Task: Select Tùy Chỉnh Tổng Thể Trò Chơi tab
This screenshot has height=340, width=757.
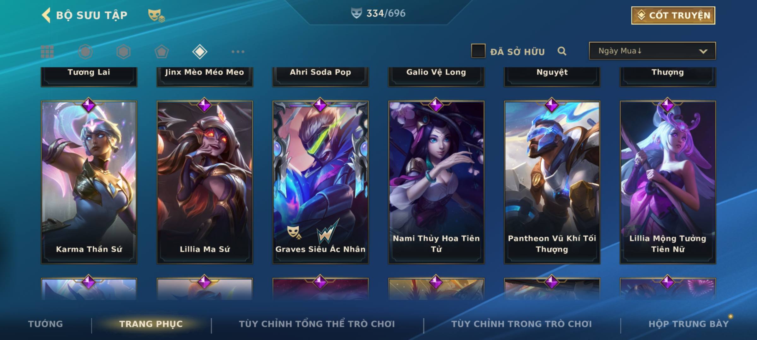Action: [x=317, y=324]
